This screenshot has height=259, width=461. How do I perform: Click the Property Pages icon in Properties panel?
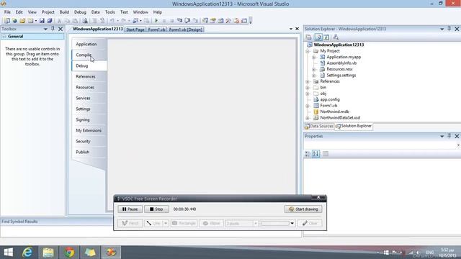click(x=326, y=153)
